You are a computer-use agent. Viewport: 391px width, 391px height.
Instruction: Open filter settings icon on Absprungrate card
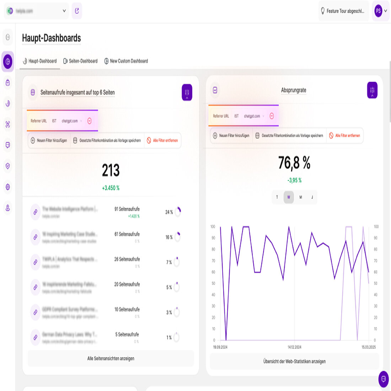click(372, 90)
